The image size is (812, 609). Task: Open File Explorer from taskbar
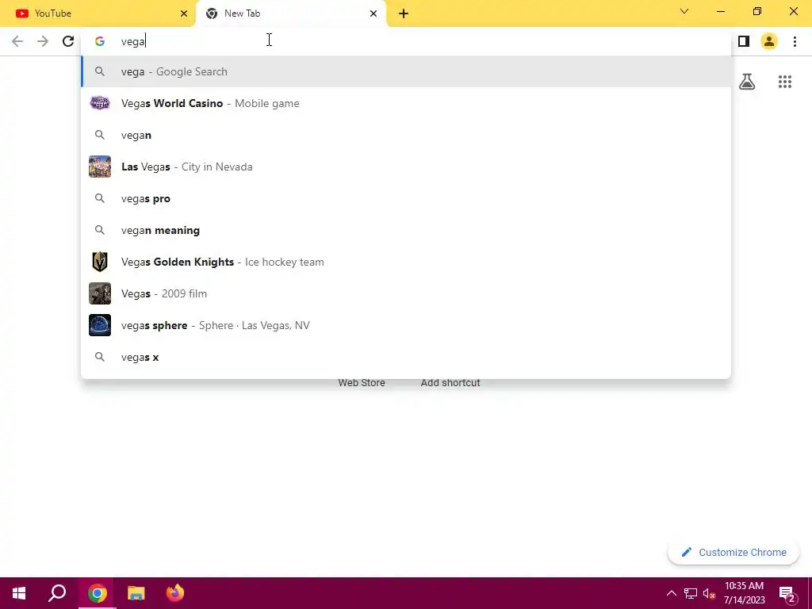(136, 593)
